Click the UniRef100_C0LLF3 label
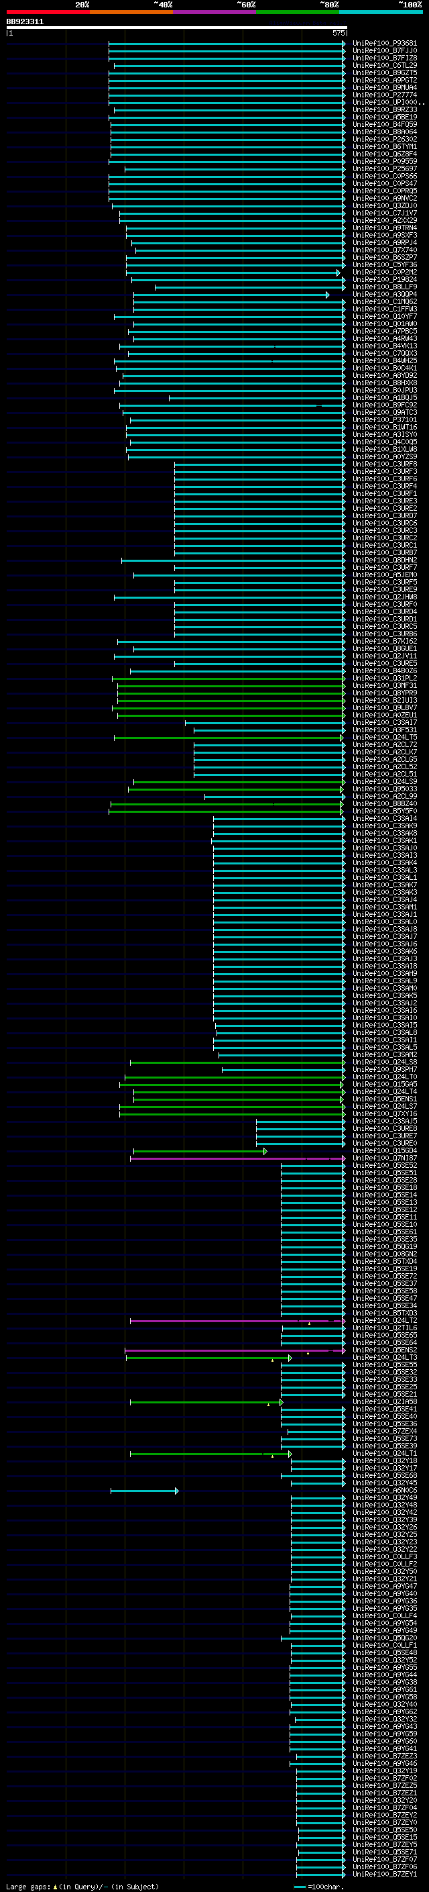The image size is (429, 1892). tap(385, 1557)
